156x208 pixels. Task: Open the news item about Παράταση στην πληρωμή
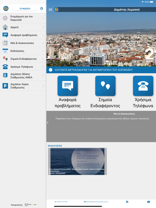point(102,118)
